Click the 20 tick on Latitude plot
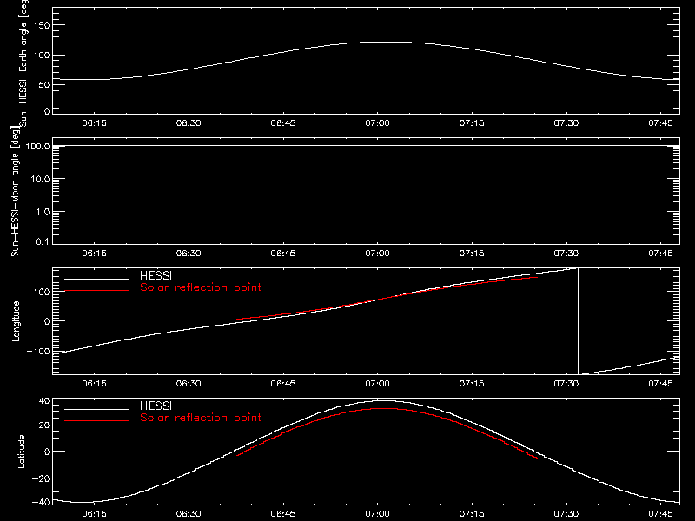 tap(44, 425)
